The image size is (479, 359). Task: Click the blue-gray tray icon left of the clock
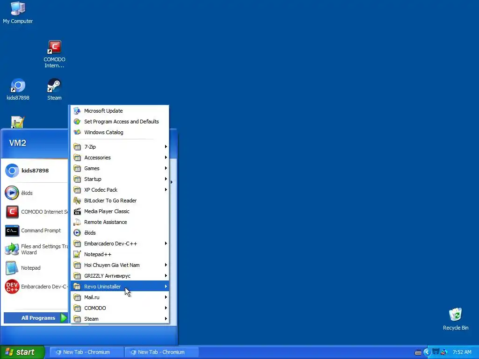[x=435, y=352]
